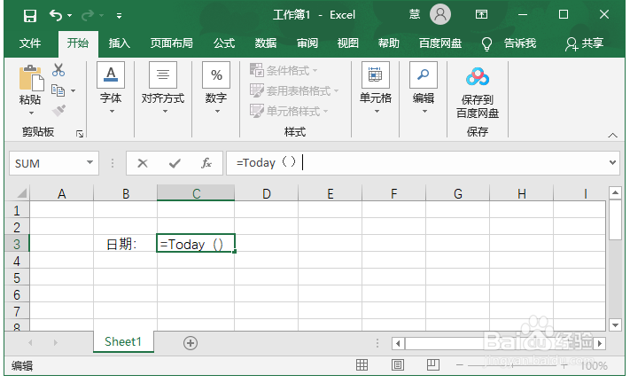Click vertical scrollbar up arrow
The height and width of the screenshot is (383, 630).
click(615, 193)
